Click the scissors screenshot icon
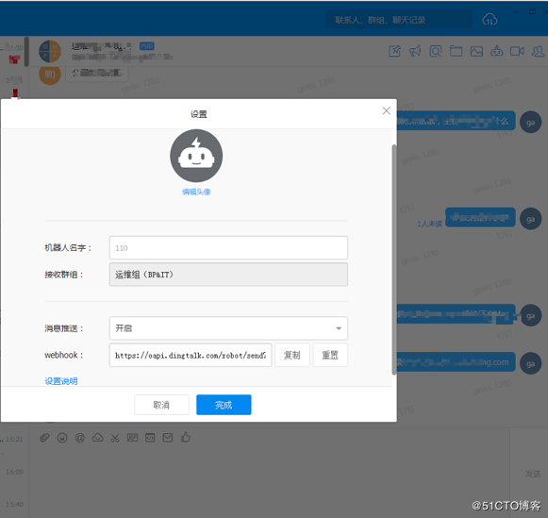 pyautogui.click(x=115, y=438)
